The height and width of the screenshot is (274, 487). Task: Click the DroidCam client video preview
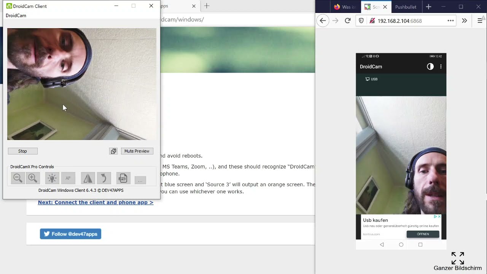click(81, 84)
